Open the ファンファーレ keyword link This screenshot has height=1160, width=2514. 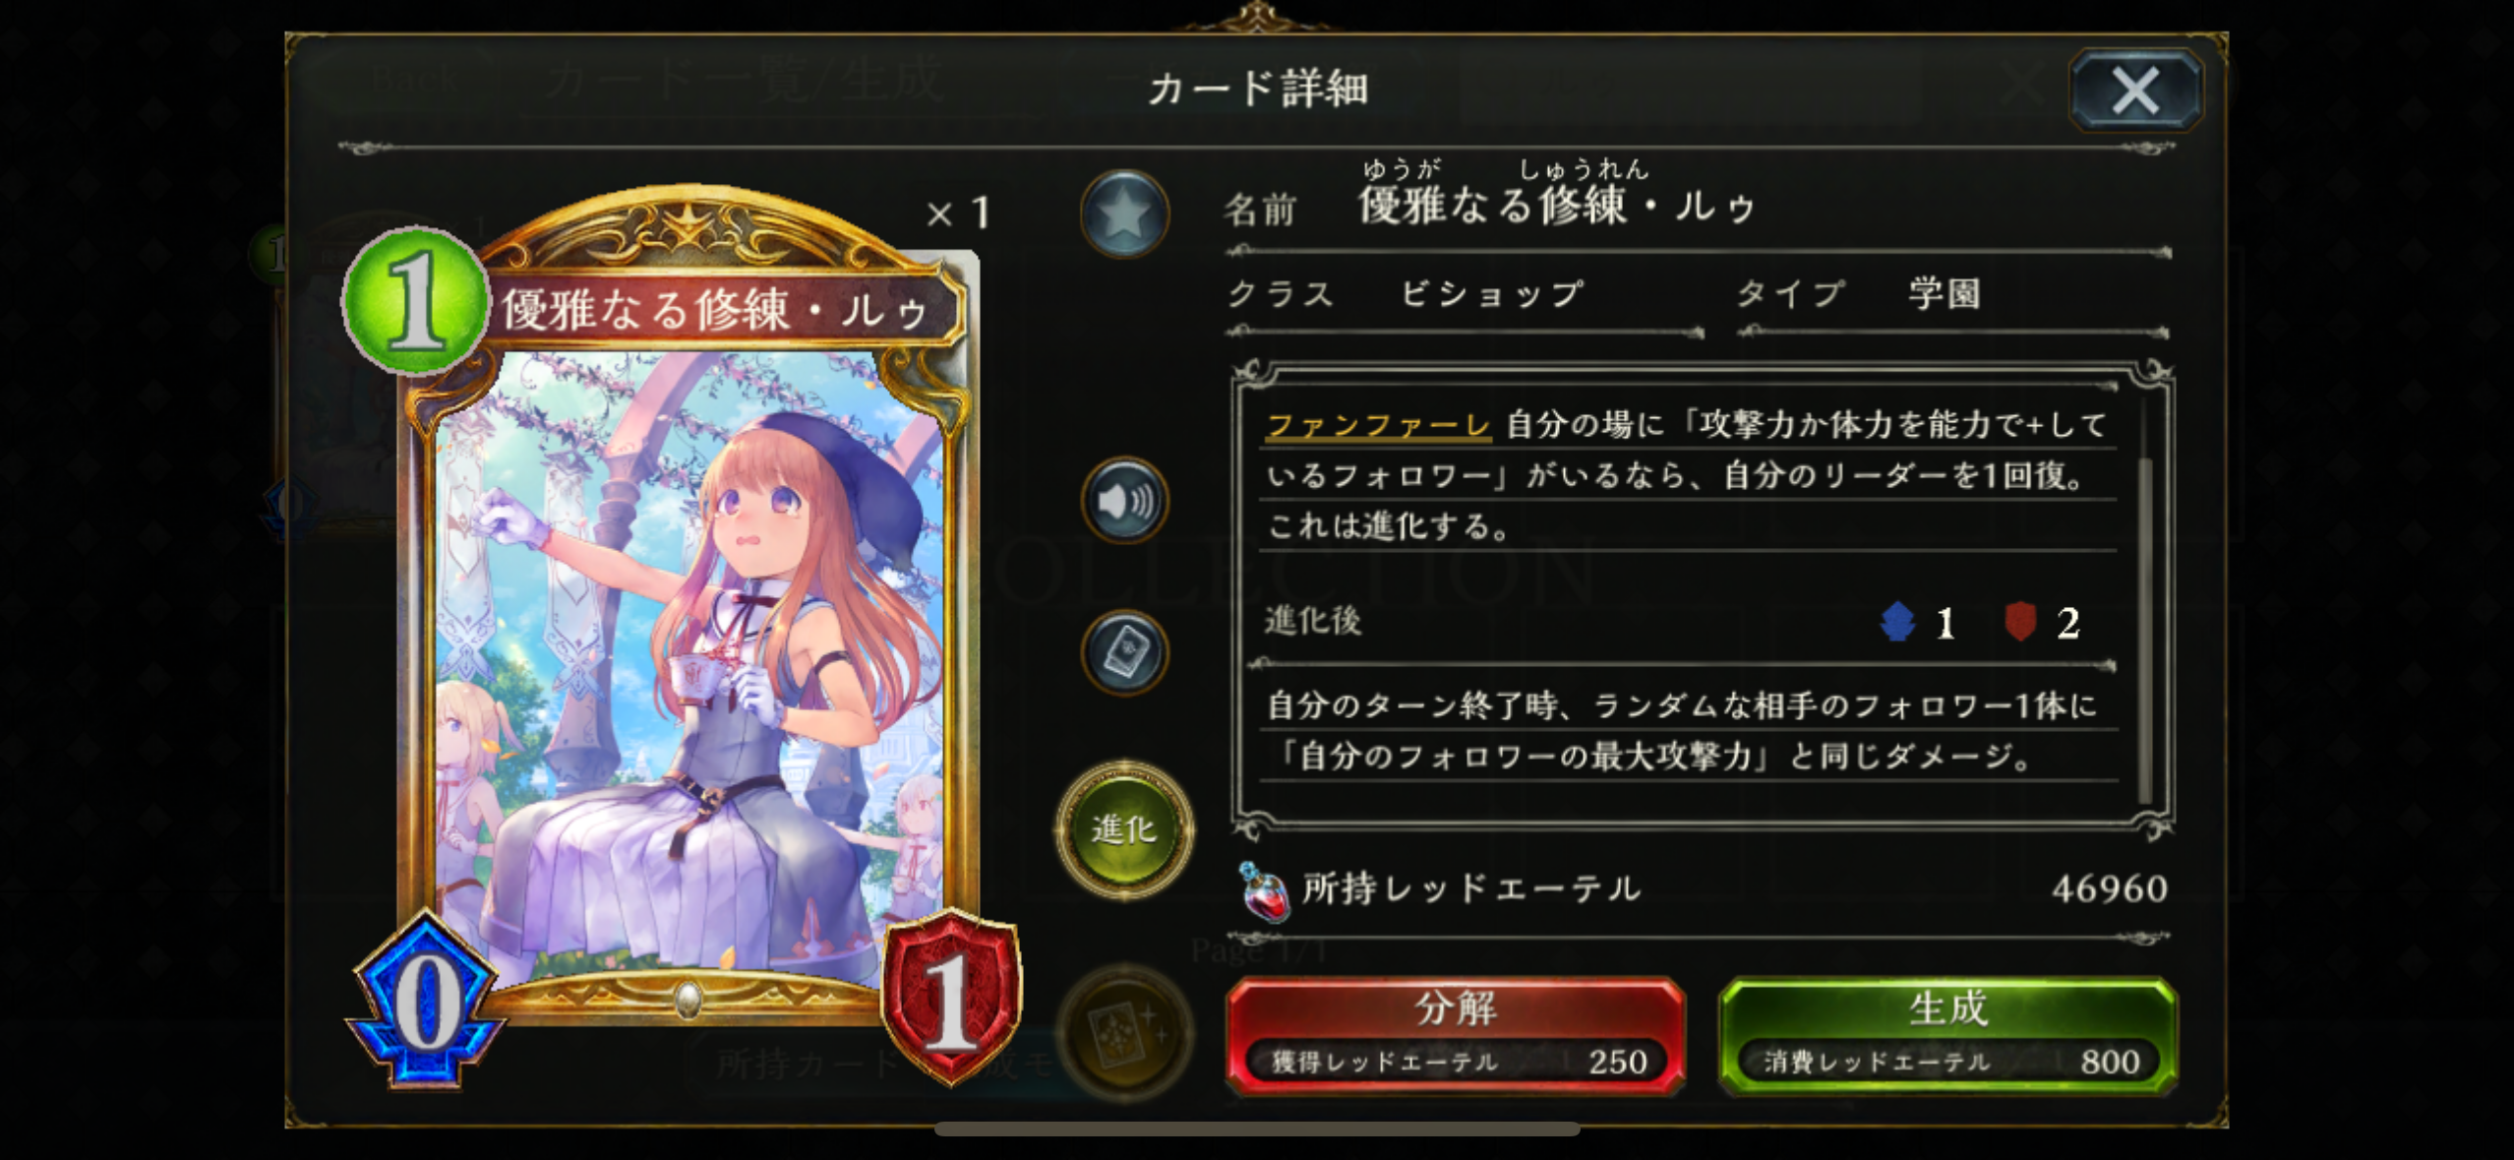(x=1378, y=425)
